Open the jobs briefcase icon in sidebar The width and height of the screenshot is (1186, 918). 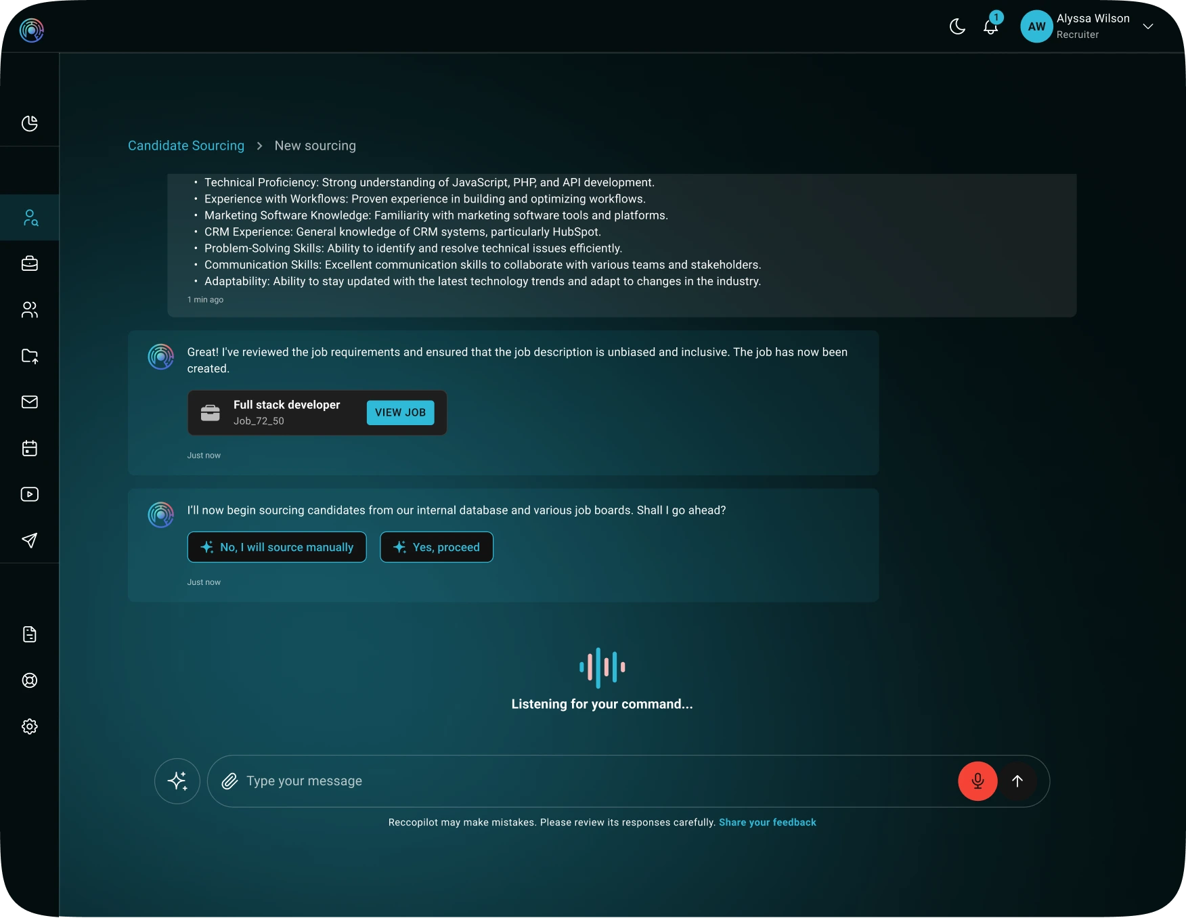click(30, 263)
